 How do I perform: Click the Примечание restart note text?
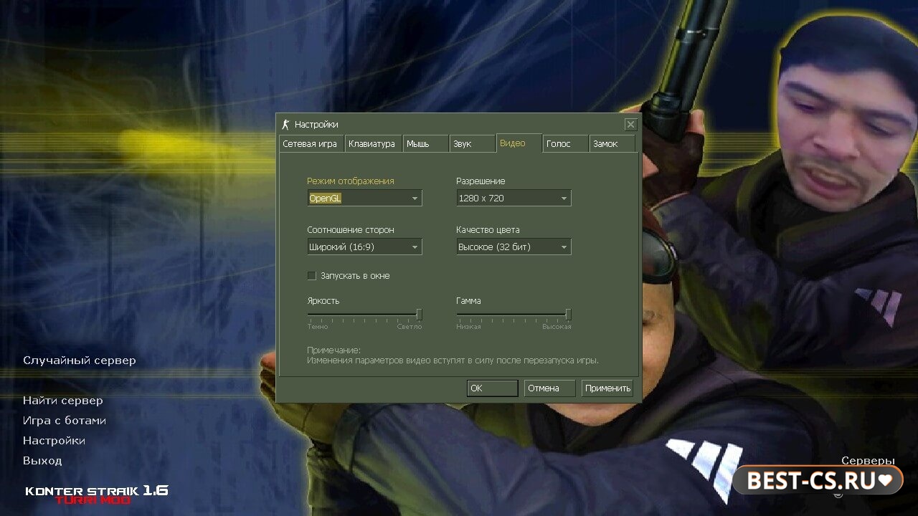click(453, 355)
